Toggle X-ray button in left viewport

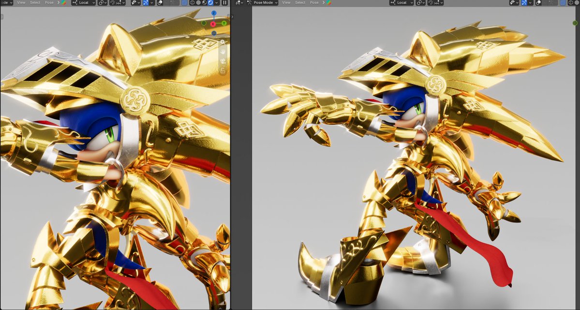pos(185,2)
